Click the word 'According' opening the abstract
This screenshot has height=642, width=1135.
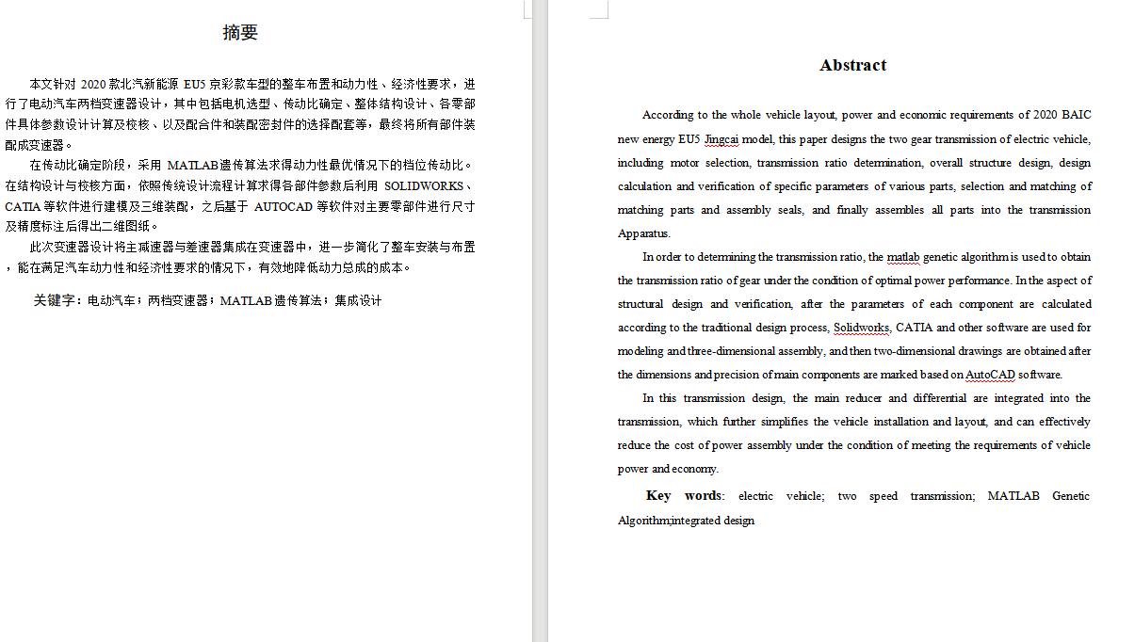tap(668, 115)
